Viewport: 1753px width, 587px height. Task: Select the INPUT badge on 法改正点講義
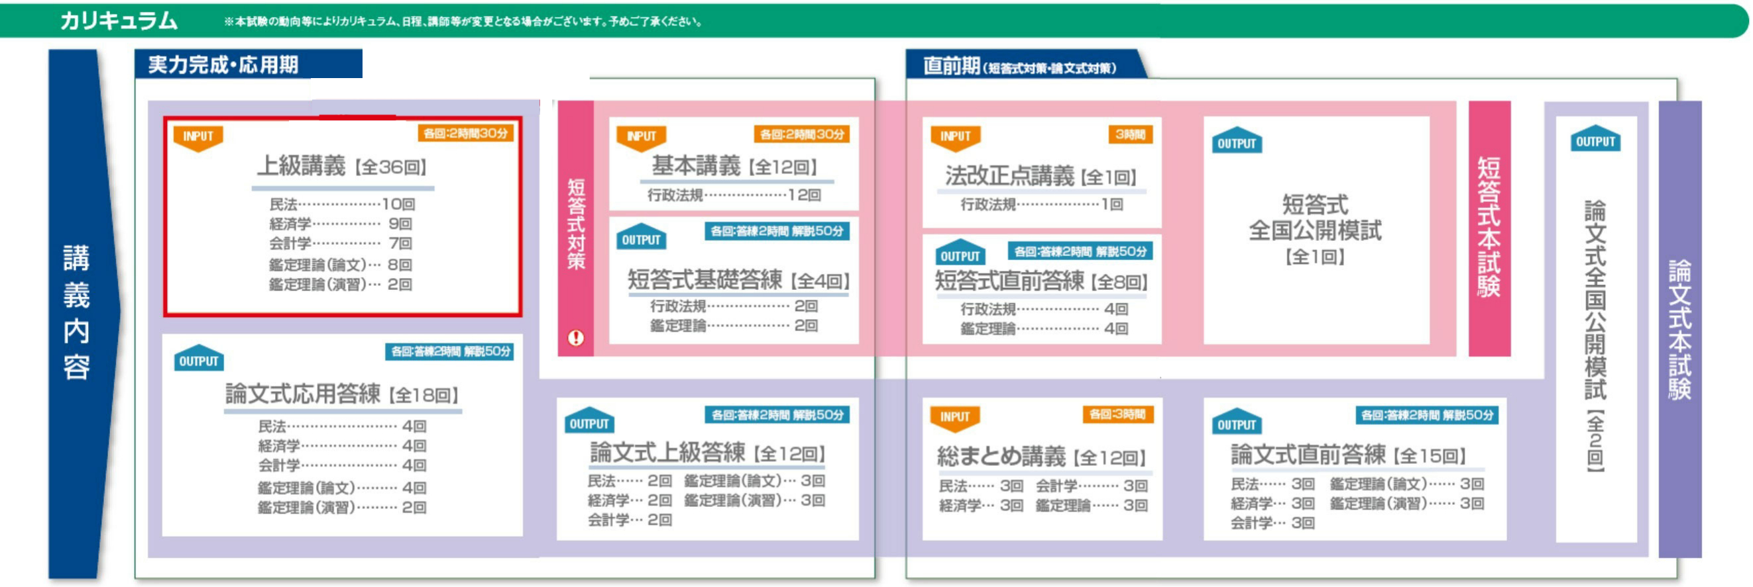956,136
